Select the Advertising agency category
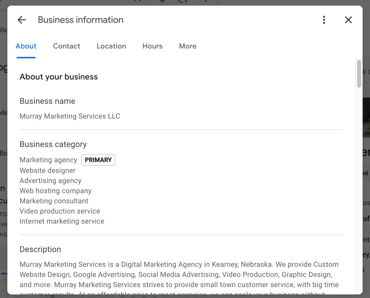 click(51, 181)
